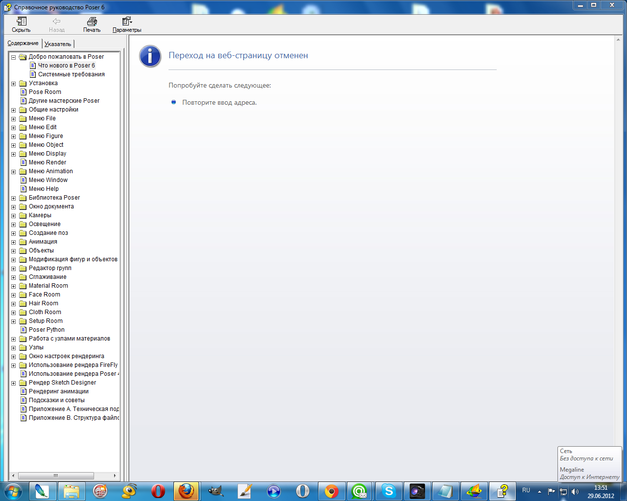Expand the Cloth Room node
The image size is (627, 501).
click(14, 313)
